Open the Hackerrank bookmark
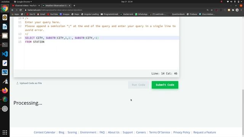The width and height of the screenshot is (244, 137). coord(127,14)
